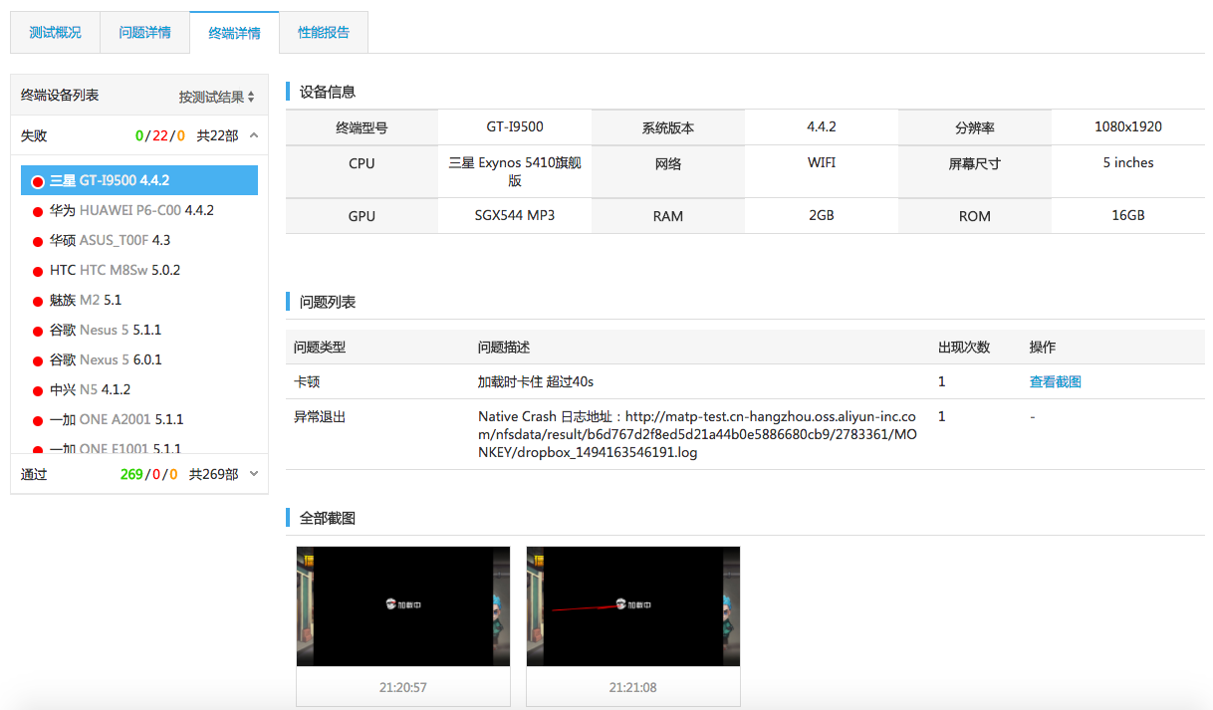This screenshot has height=710, width=1213.
Task: Open the 问题详情 tab
Action: pyautogui.click(x=144, y=33)
